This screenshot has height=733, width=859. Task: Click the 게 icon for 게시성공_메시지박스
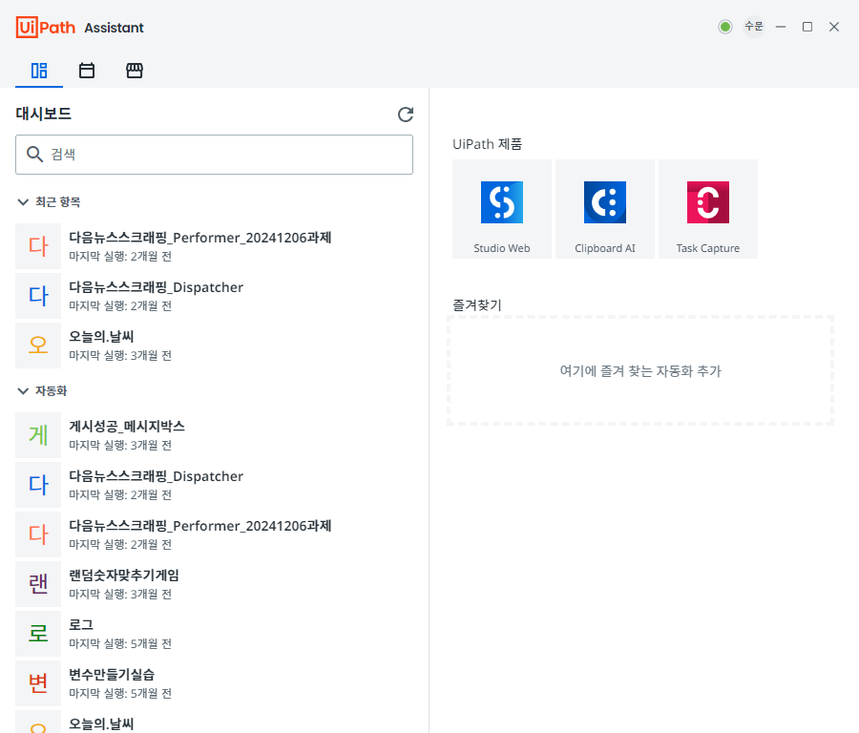pyautogui.click(x=38, y=435)
